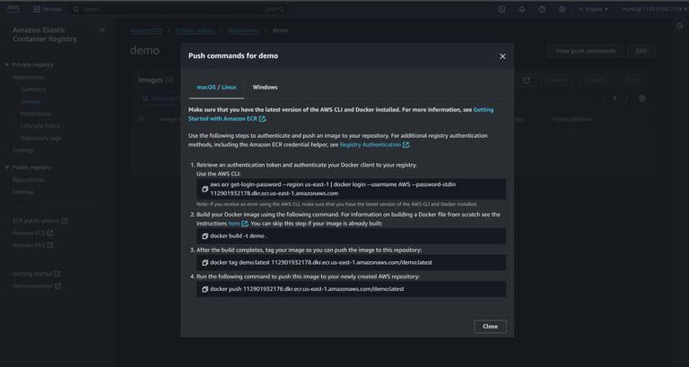Copy the docker push command
Viewport: 689px width, 367px height.
pos(205,289)
